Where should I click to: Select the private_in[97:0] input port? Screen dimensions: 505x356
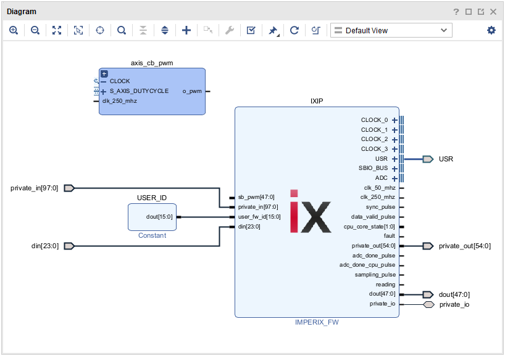click(69, 188)
